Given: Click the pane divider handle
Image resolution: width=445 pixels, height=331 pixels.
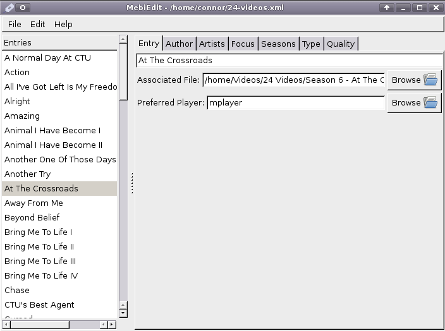Looking at the screenshot, I should click(x=131, y=183).
